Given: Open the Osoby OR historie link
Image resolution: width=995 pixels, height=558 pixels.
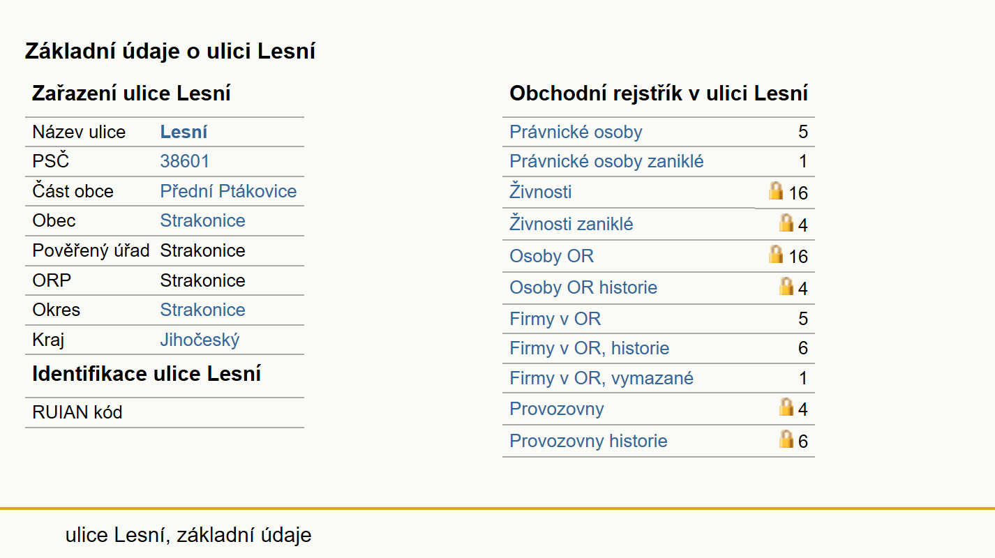Looking at the screenshot, I should (583, 287).
